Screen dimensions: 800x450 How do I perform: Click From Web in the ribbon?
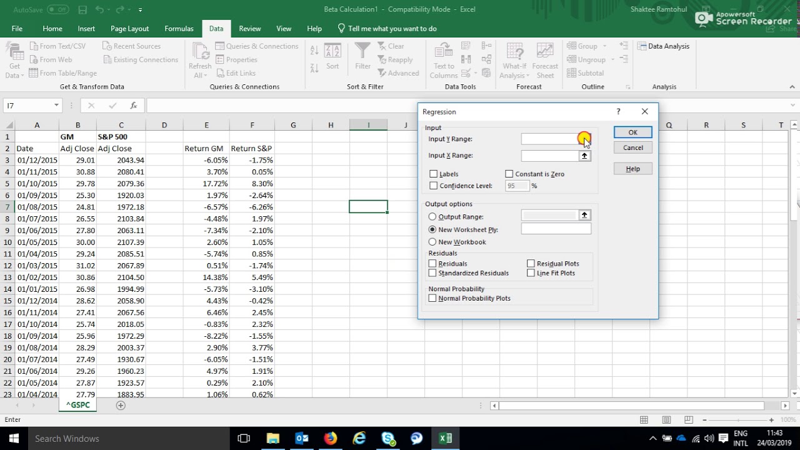(50, 60)
